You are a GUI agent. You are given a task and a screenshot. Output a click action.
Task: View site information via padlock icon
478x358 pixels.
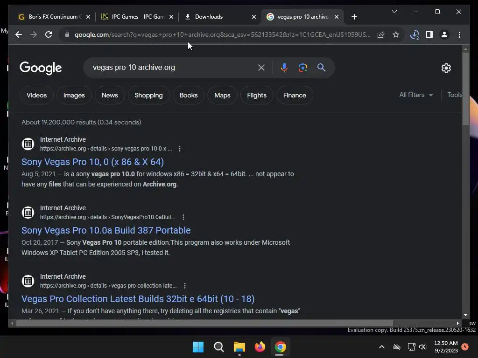(67, 34)
